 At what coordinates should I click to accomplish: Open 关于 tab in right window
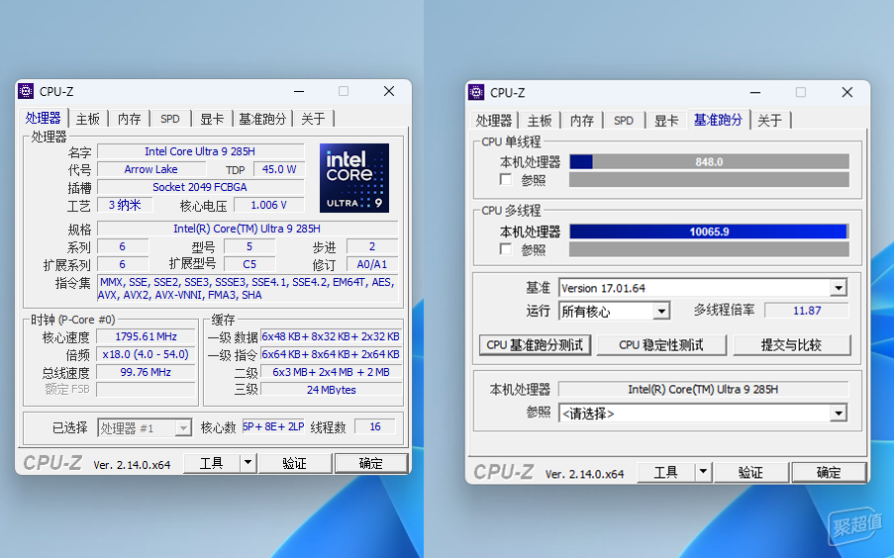tap(769, 121)
